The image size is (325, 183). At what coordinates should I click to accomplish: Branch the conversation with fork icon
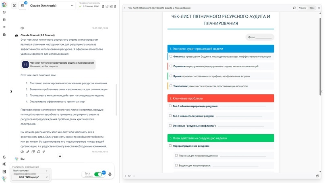(44, 152)
